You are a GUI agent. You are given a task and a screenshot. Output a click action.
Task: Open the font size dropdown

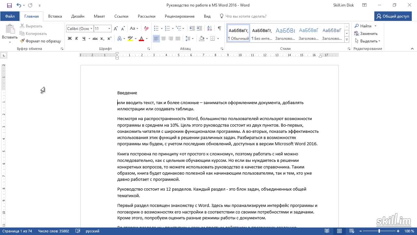click(x=109, y=29)
